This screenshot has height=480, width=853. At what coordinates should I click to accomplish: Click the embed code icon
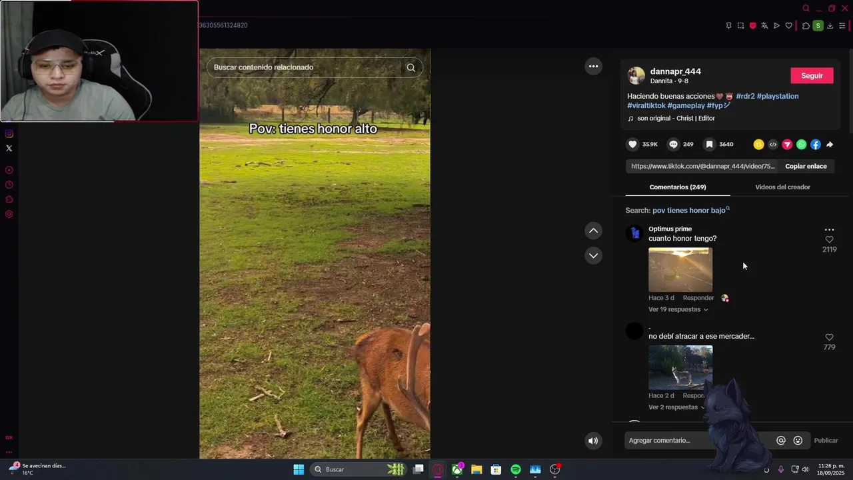772,144
